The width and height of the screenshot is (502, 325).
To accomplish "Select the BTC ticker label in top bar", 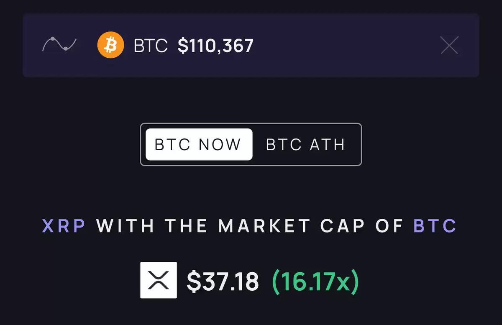I will [151, 46].
